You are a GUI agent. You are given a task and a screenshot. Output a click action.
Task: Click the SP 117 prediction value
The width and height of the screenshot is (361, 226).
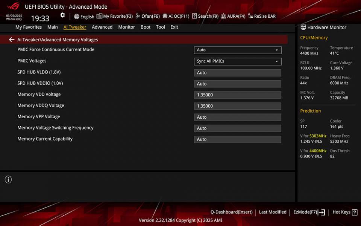(x=303, y=124)
